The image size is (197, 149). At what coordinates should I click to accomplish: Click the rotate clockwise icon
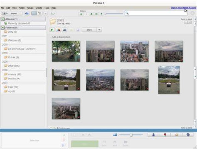(89, 135)
